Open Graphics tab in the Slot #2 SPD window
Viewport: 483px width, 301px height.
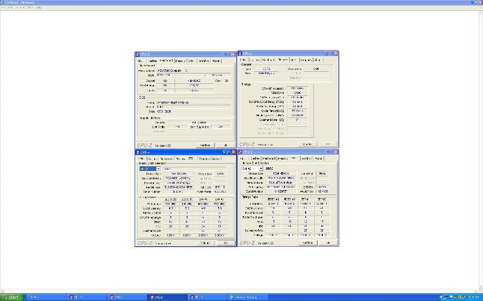pos(306,158)
